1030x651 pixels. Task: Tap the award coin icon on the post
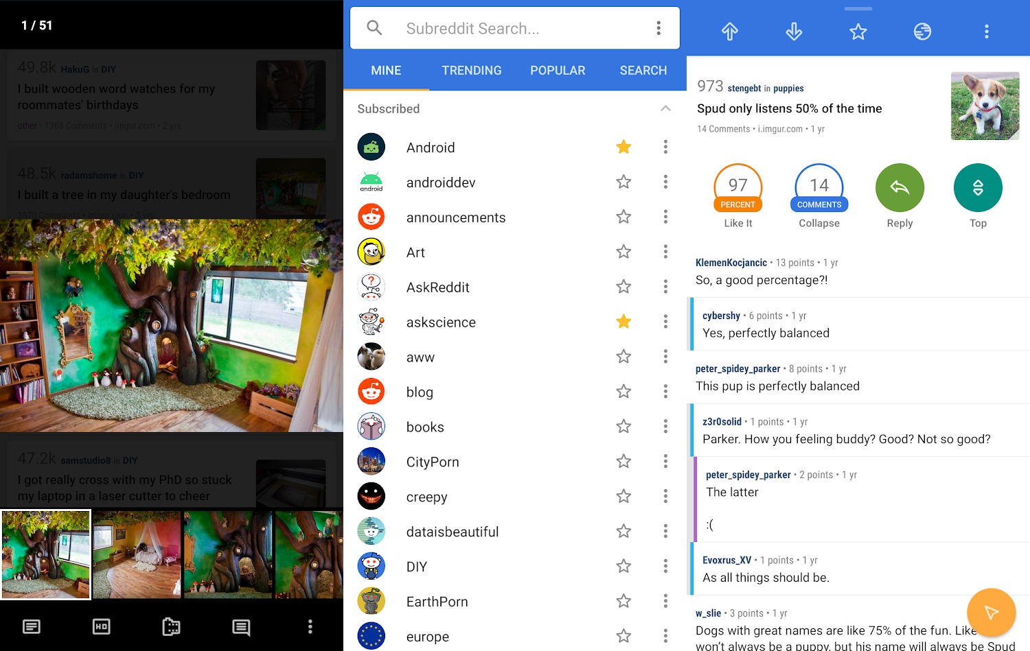click(x=922, y=31)
